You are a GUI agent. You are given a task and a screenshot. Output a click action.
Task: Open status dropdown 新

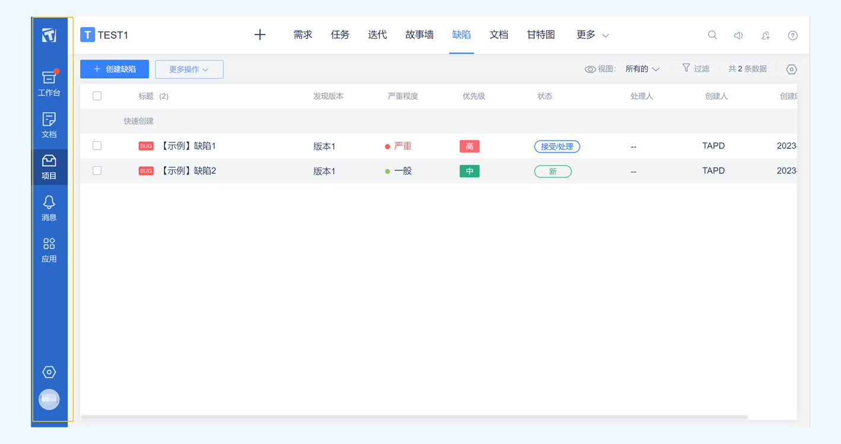[x=553, y=172]
